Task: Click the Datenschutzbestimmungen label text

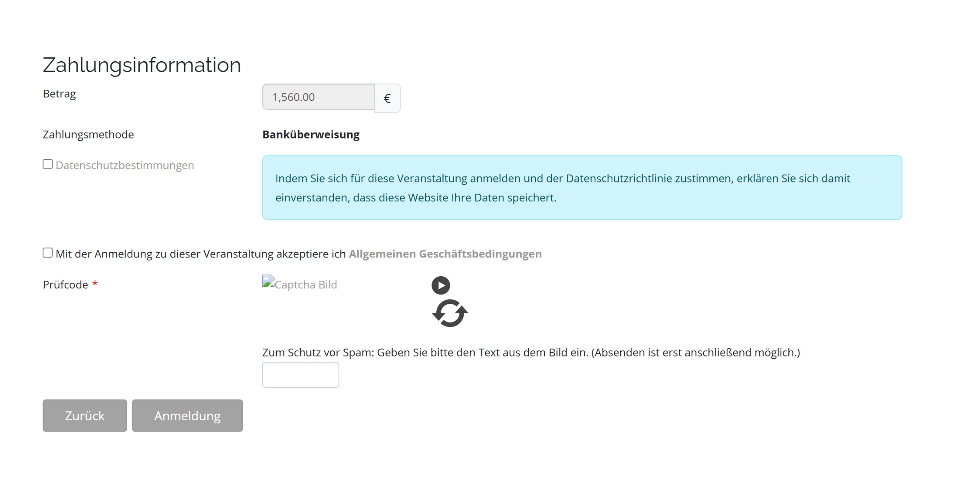Action: click(125, 165)
